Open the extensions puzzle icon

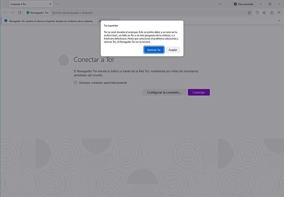[272, 13]
